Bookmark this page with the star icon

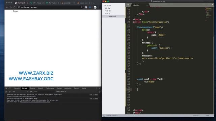(82, 7)
